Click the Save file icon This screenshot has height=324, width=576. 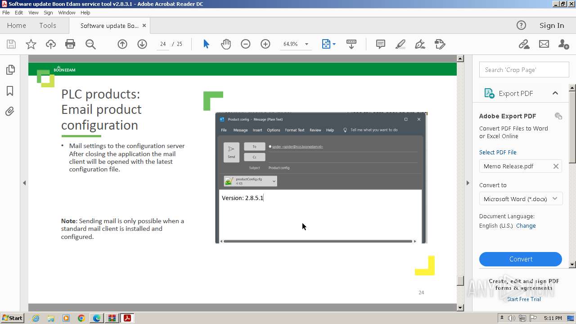coord(11,44)
